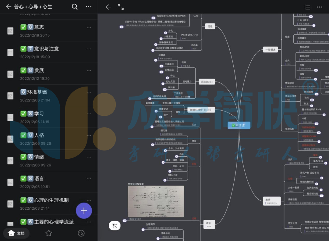Switch to outline list view icon
Screen dimensions: 329x241
click(x=307, y=7)
